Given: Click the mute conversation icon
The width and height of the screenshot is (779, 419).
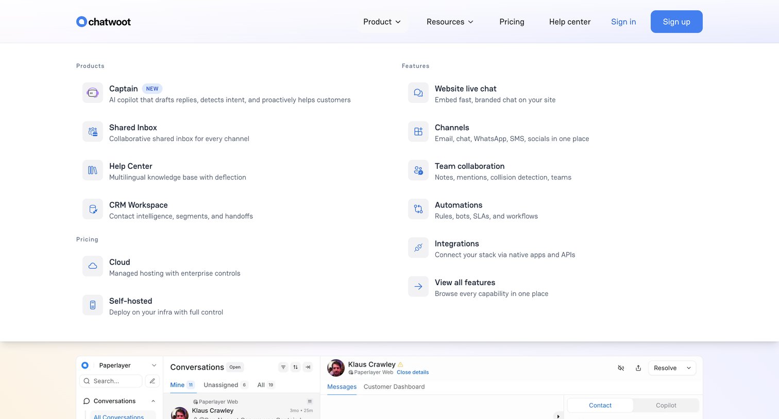Looking at the screenshot, I should coord(621,368).
